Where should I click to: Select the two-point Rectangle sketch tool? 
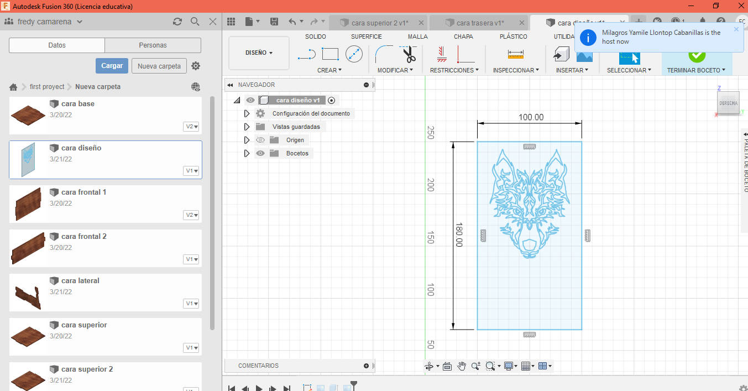pyautogui.click(x=330, y=54)
